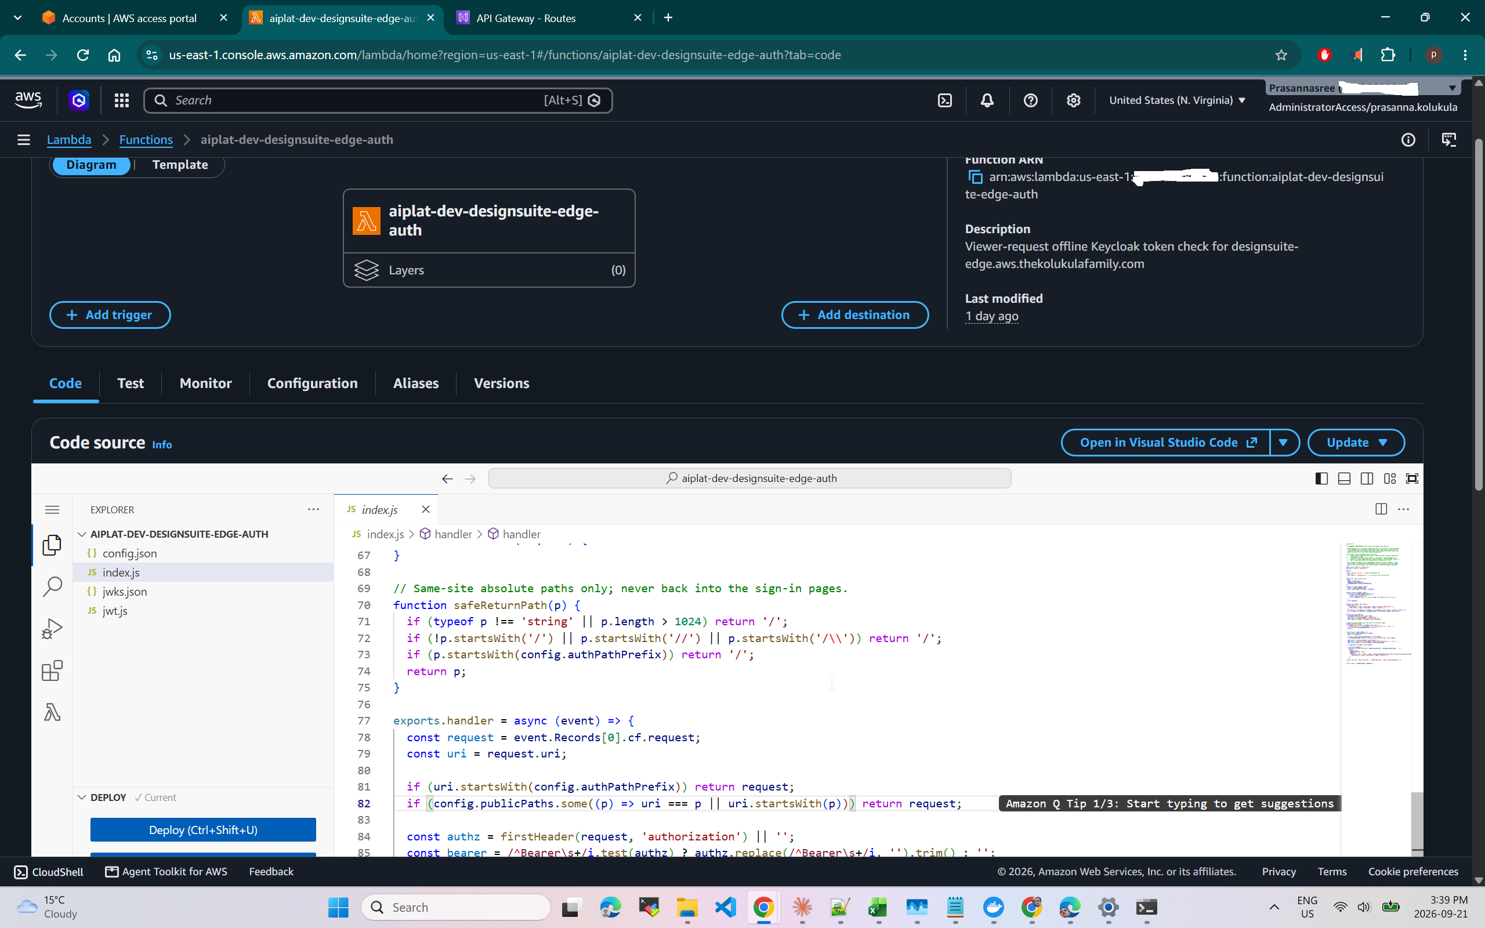1485x928 pixels.
Task: Open AWS console settings gear
Action: pos(1073,100)
